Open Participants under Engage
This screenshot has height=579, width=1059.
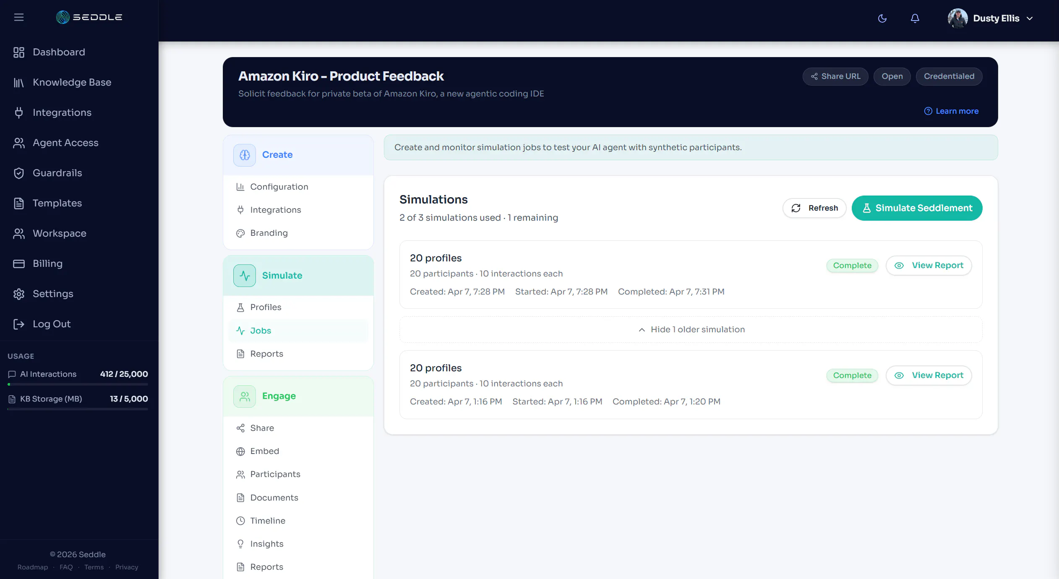(x=298, y=474)
